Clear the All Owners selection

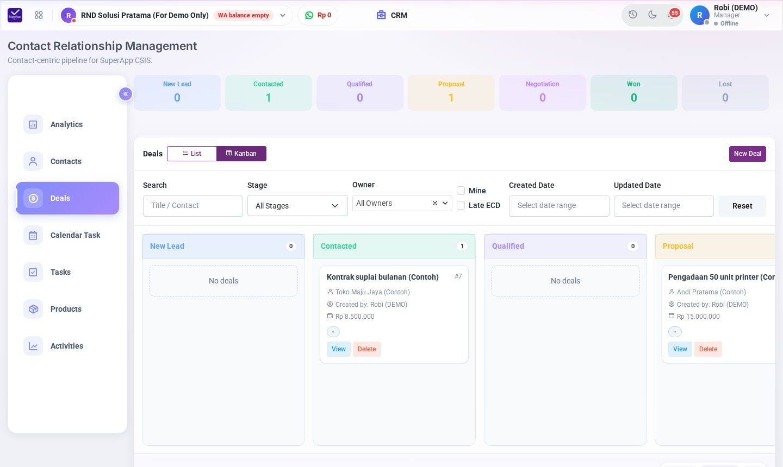point(435,203)
